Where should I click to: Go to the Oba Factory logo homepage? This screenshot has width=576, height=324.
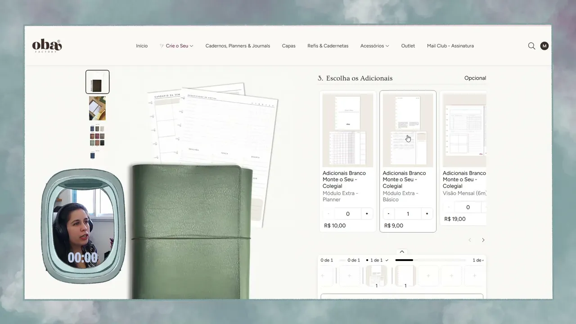tap(47, 46)
